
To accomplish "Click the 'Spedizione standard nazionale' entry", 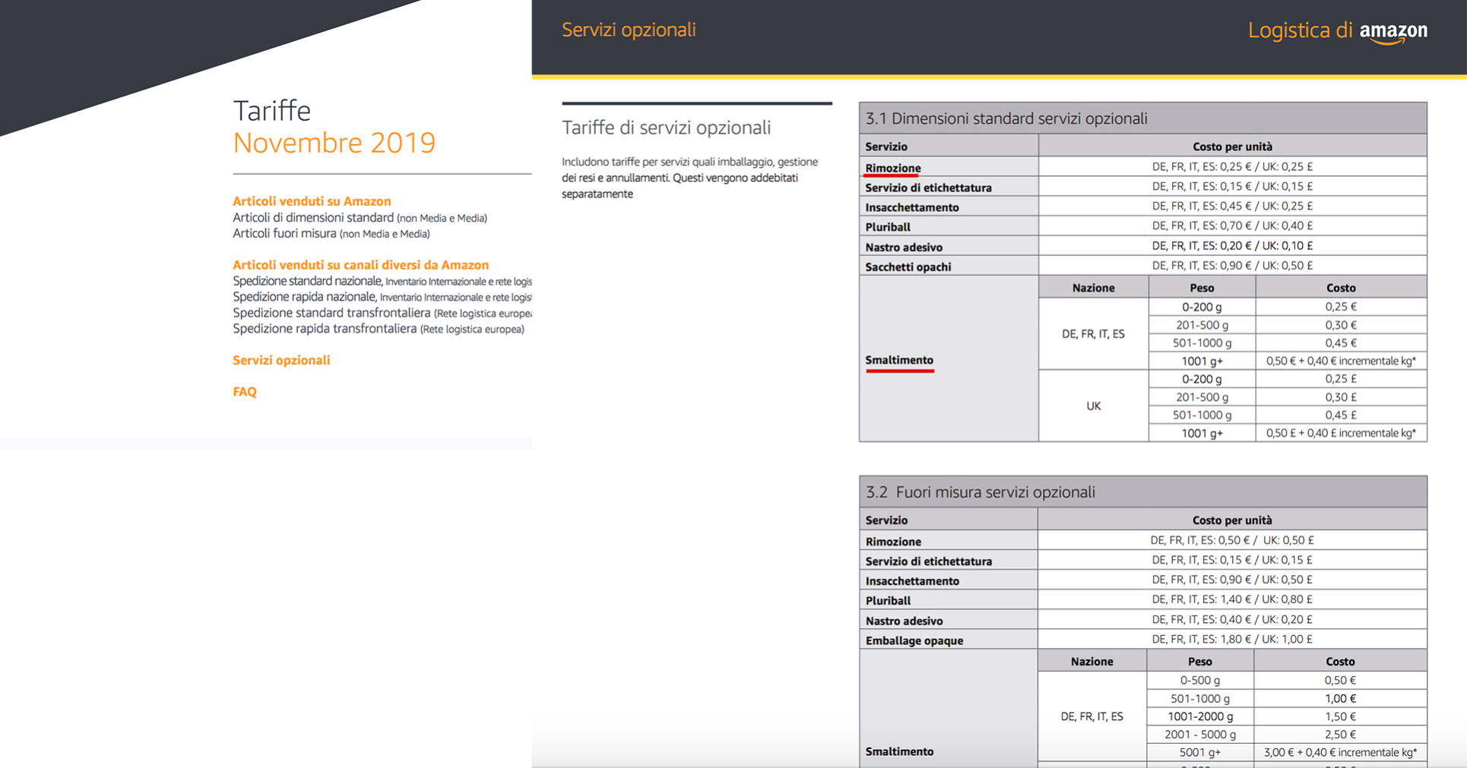I will (x=306, y=281).
